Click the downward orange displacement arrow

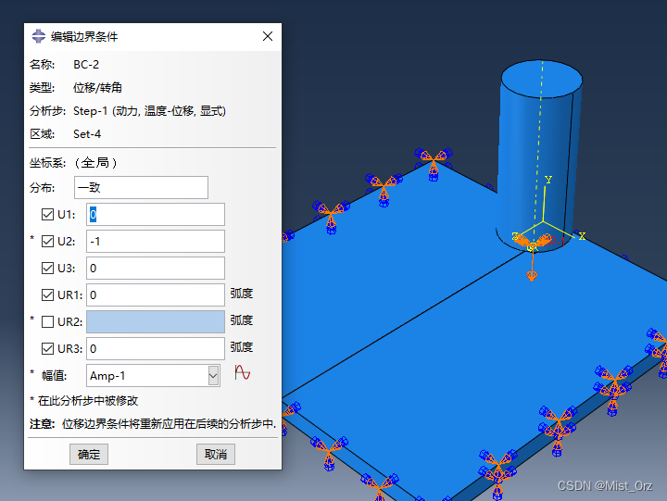click(532, 268)
